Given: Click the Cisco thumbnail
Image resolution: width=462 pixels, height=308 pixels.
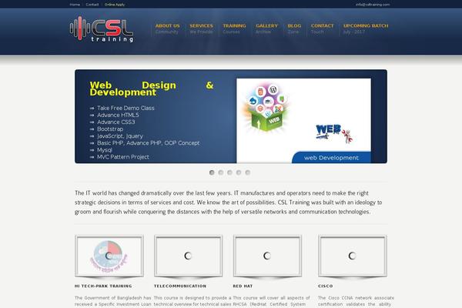Looking at the screenshot, I should coord(353,256).
